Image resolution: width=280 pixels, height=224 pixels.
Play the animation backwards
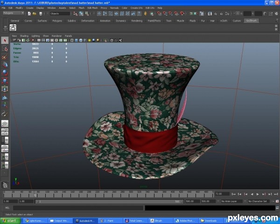pos(252,194)
